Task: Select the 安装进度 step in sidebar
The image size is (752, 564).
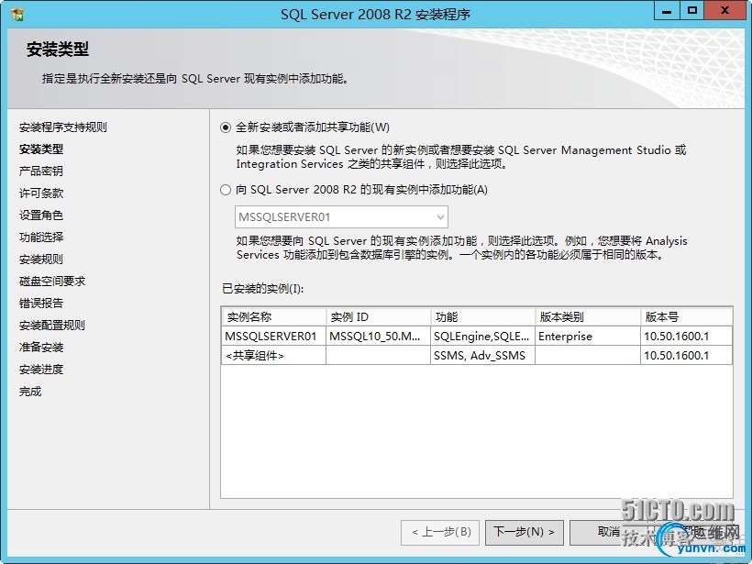Action: click(x=41, y=370)
